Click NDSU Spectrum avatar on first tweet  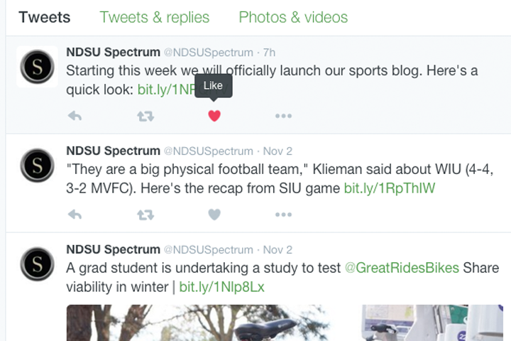(x=37, y=67)
